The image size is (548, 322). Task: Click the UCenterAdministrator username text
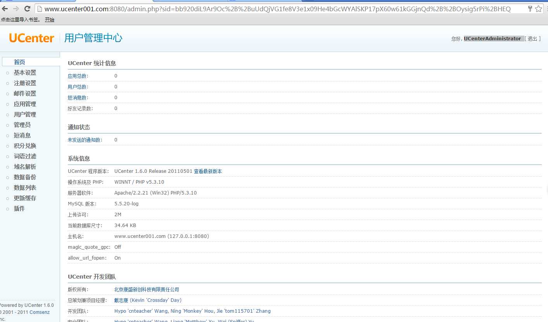click(493, 39)
